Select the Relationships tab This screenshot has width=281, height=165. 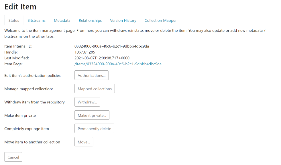click(90, 20)
